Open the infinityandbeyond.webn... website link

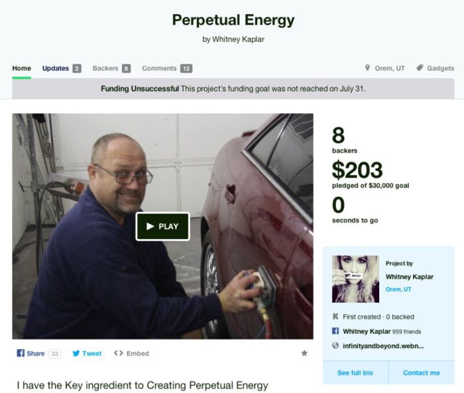point(383,346)
